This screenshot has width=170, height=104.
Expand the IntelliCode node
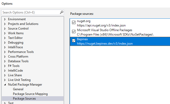(5, 71)
